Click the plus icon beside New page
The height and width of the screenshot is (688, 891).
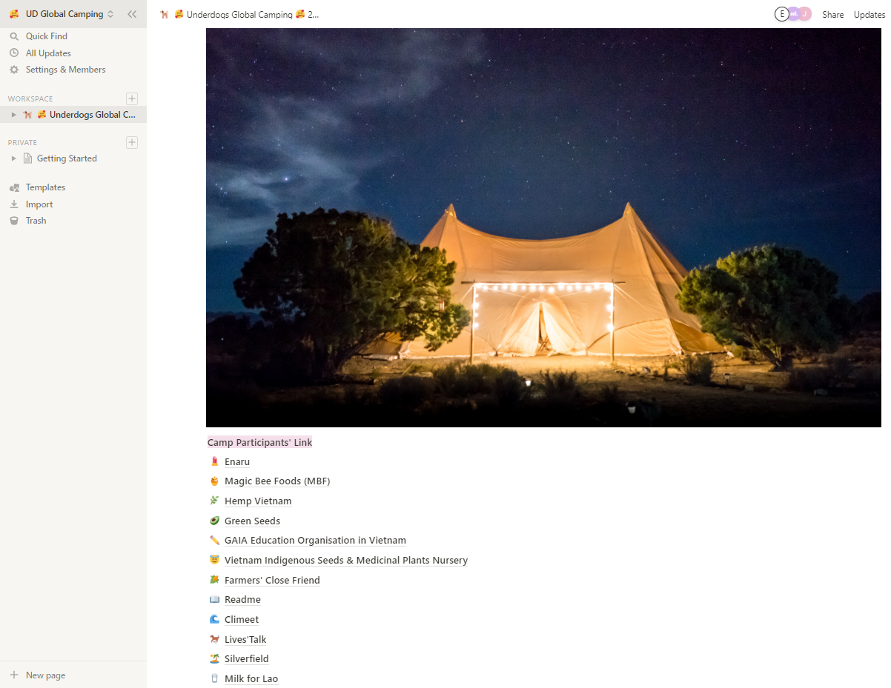click(x=14, y=675)
